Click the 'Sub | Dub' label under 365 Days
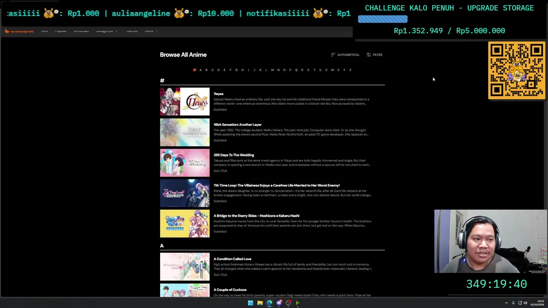This screenshot has width=548, height=308. coord(220,171)
